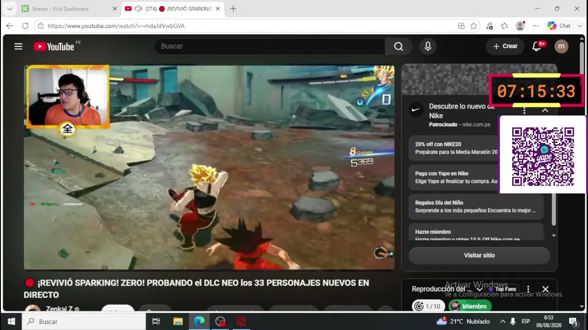Collapse the Nike ad panel

545,110
